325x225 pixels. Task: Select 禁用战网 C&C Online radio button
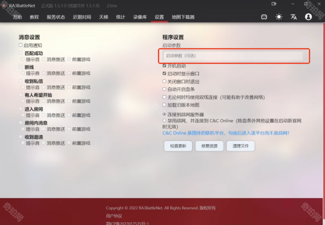[164, 120]
